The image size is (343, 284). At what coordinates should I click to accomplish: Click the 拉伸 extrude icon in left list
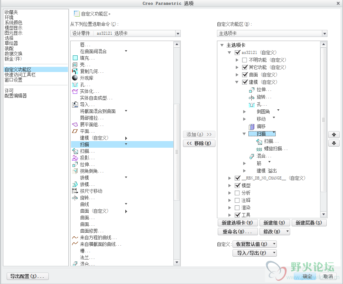75,164
